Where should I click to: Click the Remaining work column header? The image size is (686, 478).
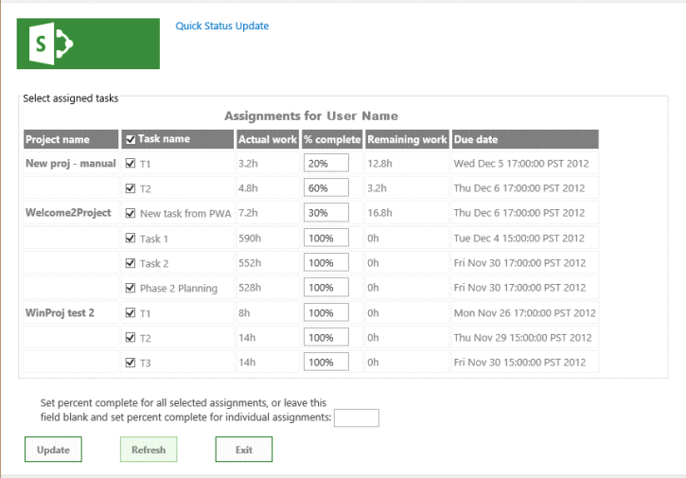[407, 139]
